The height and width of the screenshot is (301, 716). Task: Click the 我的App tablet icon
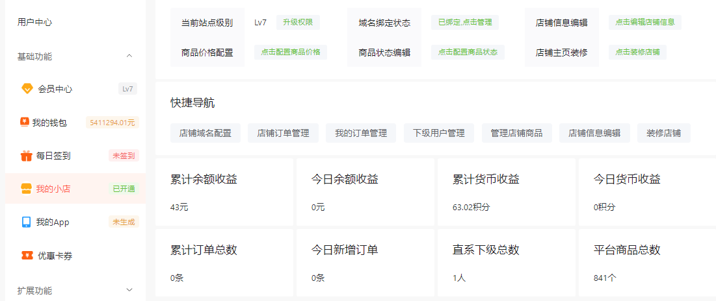point(27,223)
